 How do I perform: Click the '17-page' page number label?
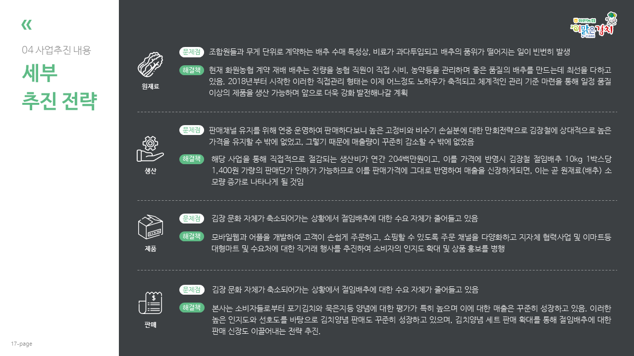point(22,344)
